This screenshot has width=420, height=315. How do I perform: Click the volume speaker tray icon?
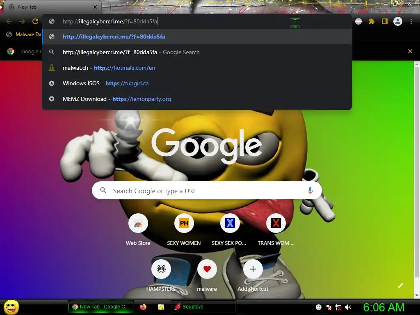click(x=348, y=307)
